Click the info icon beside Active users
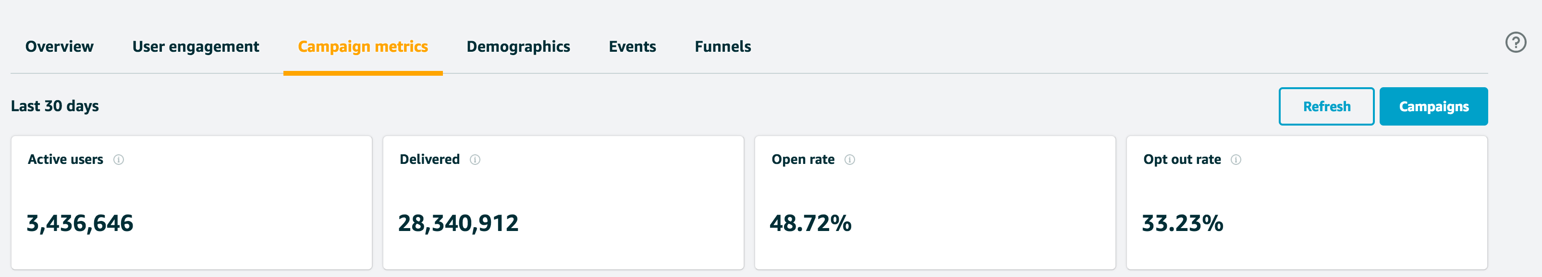The image size is (1542, 277). pos(119,160)
